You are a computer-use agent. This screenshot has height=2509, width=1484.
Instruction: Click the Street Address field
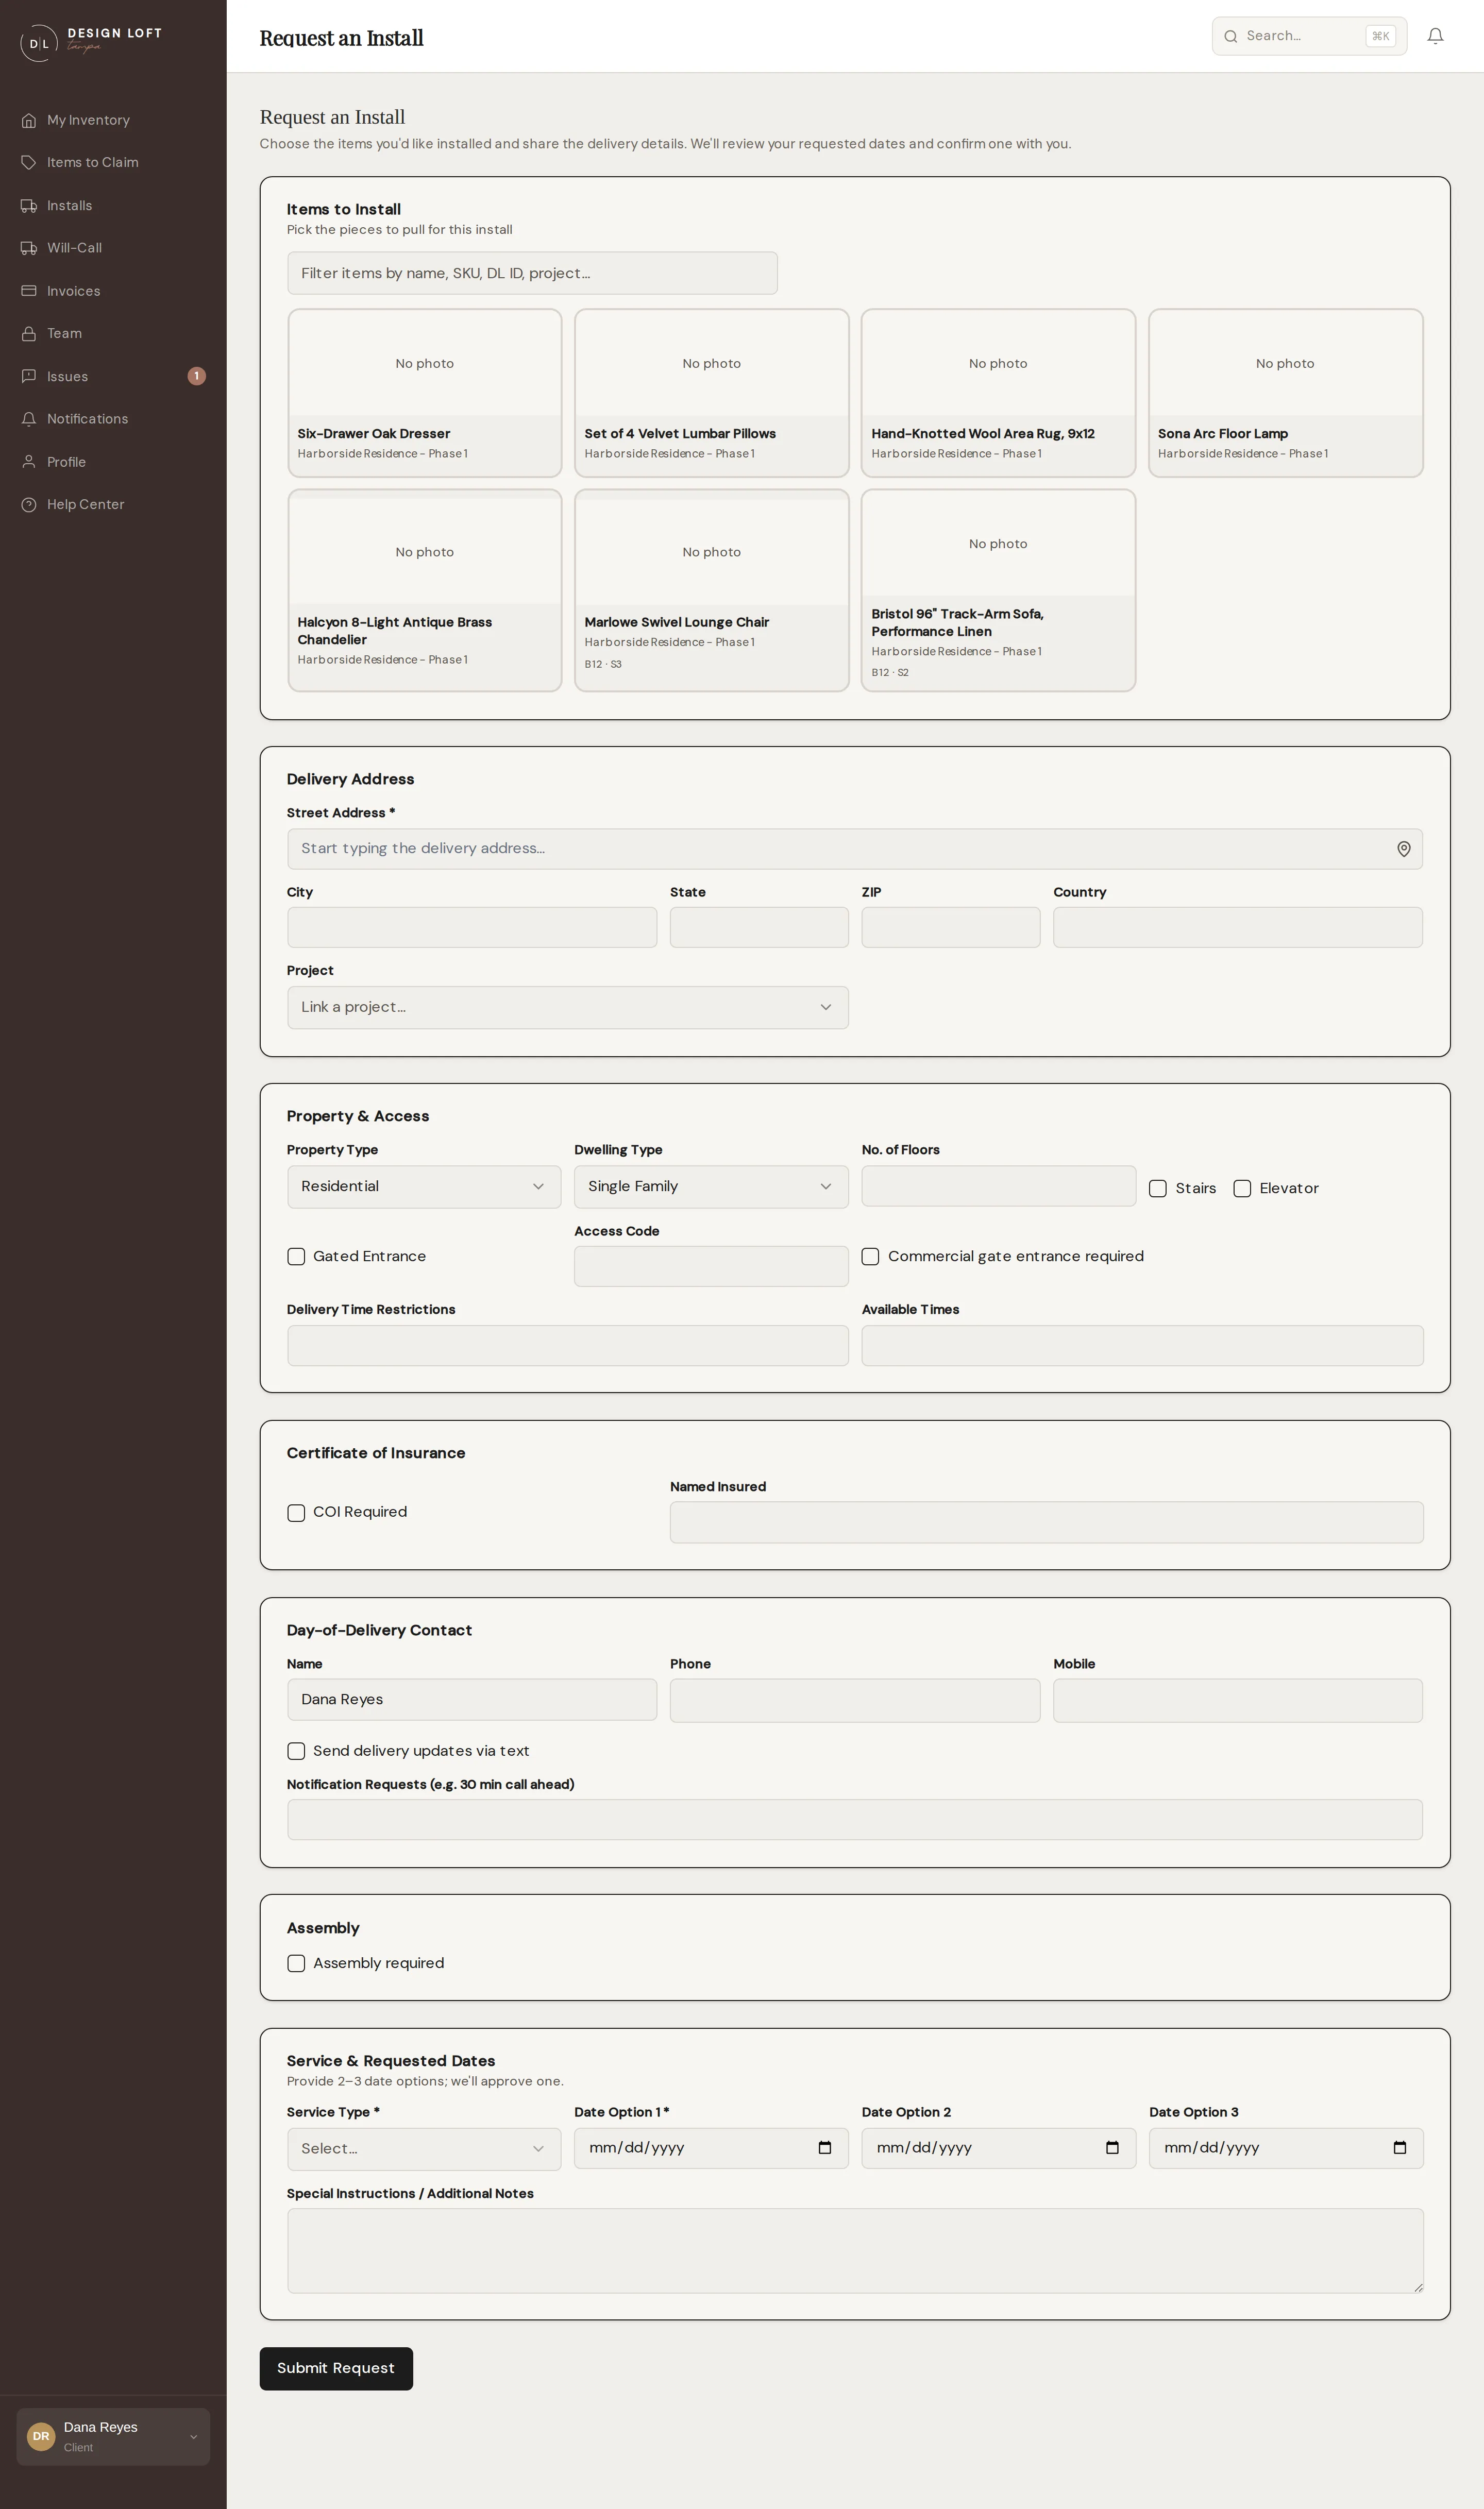(855, 849)
